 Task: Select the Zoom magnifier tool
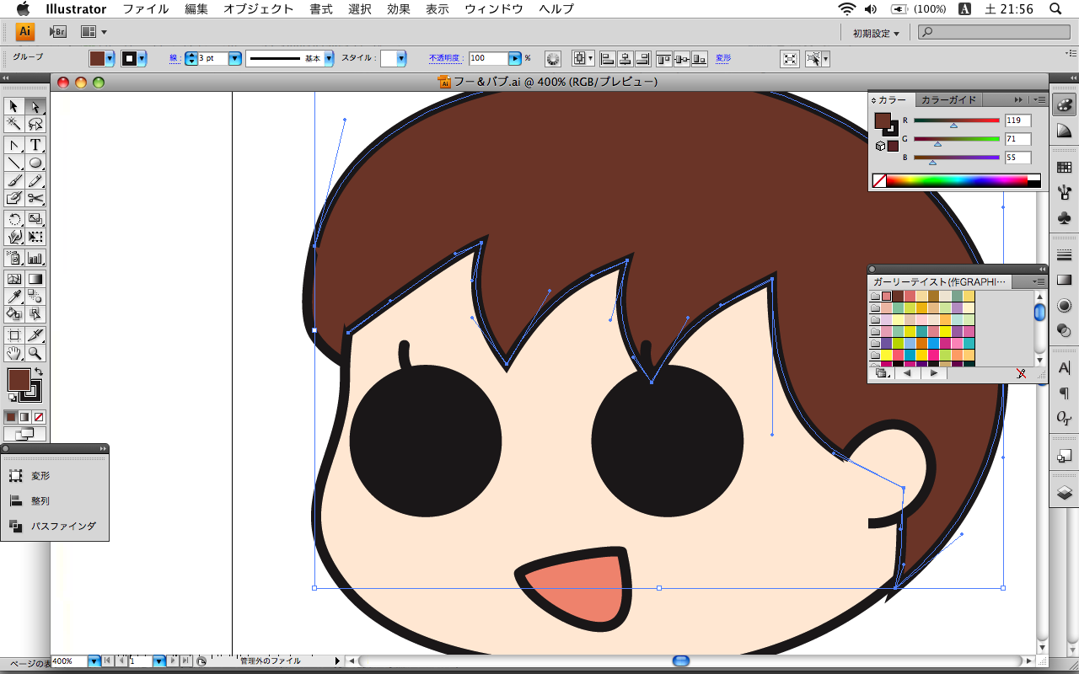pyautogui.click(x=35, y=353)
